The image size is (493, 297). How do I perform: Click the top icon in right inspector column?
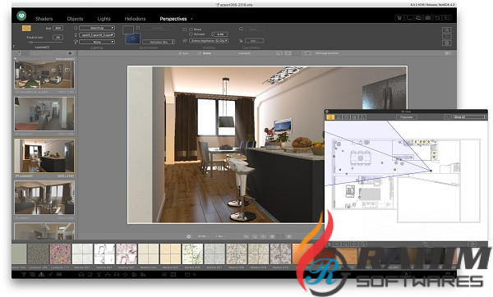447,30
